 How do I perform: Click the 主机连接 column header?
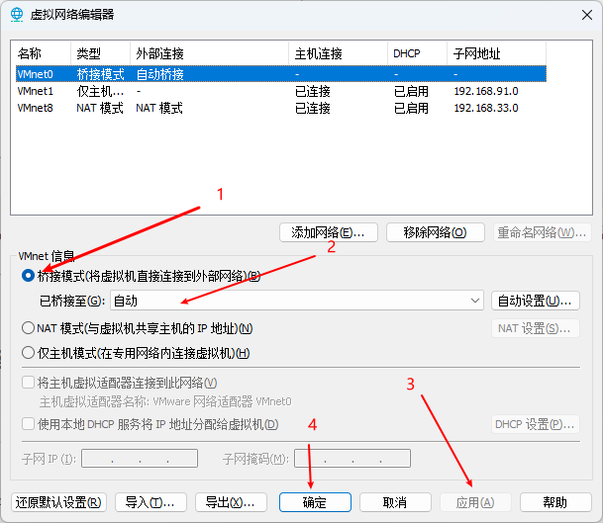pos(338,53)
